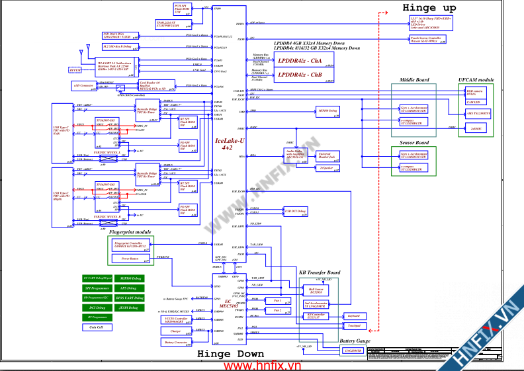Click the green JESPI Debug box

129,308
